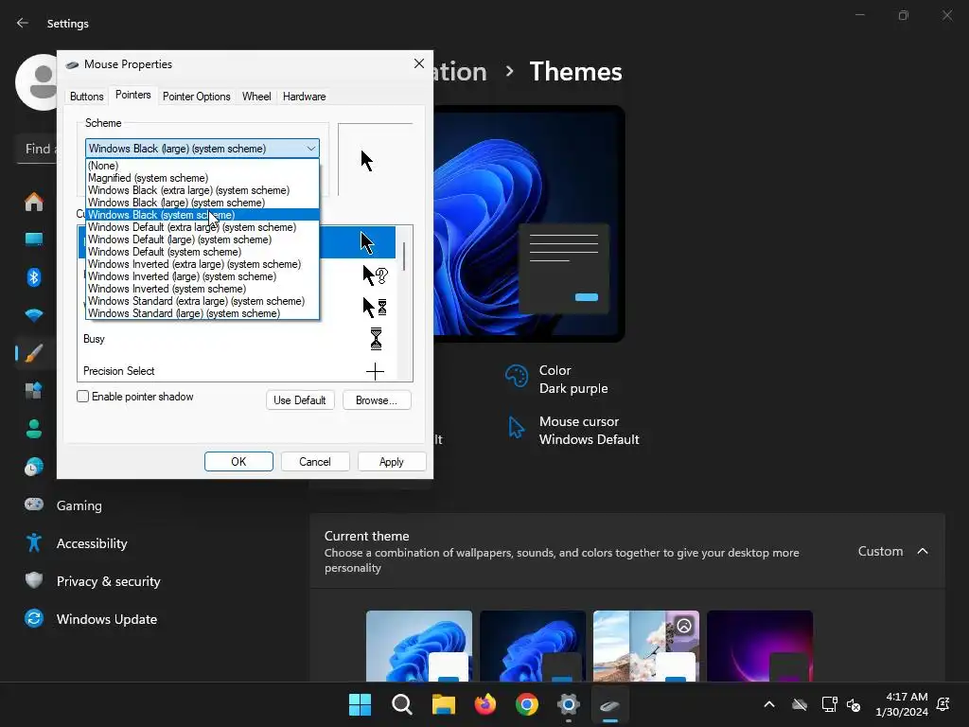Open the System monitor icon in sidebar

click(x=34, y=239)
